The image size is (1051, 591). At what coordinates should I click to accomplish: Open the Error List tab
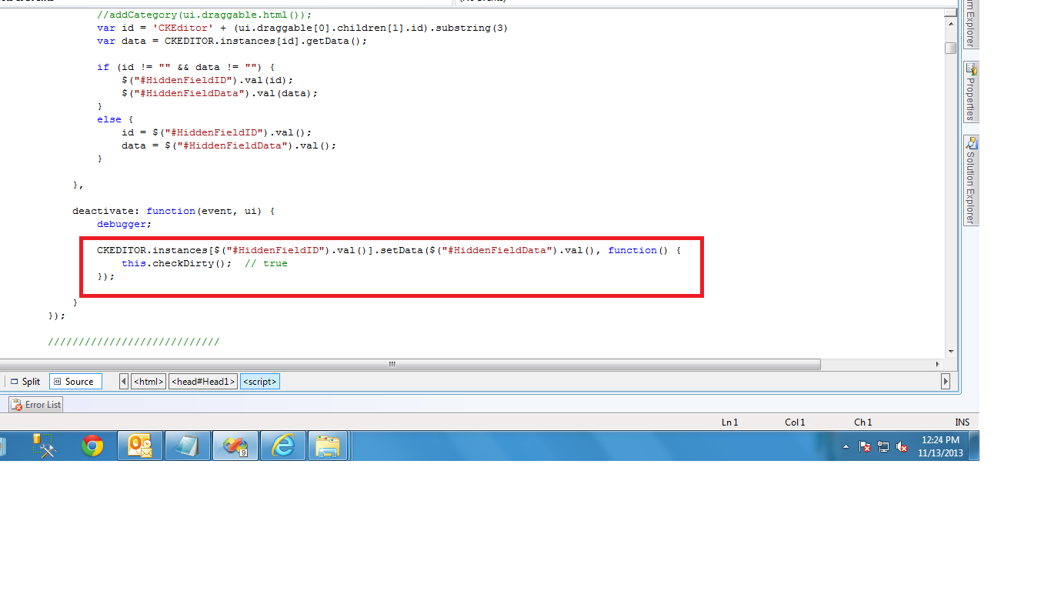pyautogui.click(x=36, y=404)
